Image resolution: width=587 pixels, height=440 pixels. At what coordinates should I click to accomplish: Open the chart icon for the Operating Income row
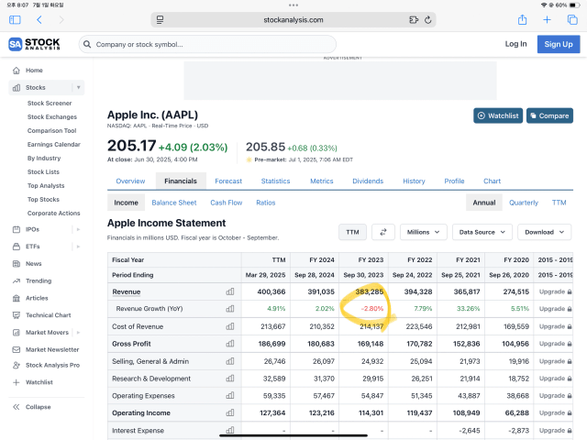pos(230,412)
